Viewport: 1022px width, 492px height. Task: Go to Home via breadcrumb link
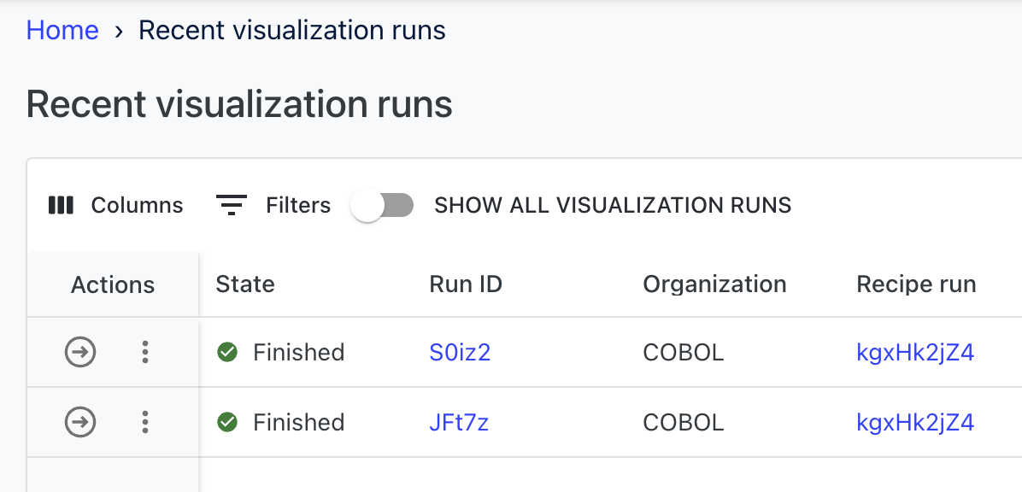(x=62, y=31)
